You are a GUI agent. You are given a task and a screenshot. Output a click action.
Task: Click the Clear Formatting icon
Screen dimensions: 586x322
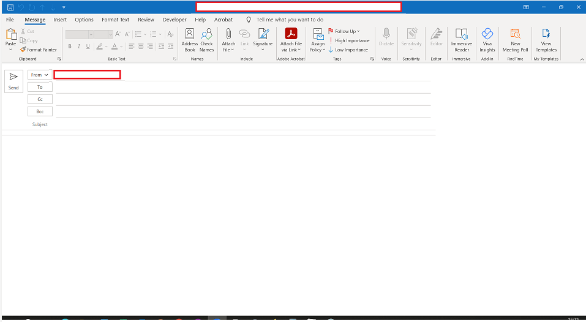(x=170, y=34)
